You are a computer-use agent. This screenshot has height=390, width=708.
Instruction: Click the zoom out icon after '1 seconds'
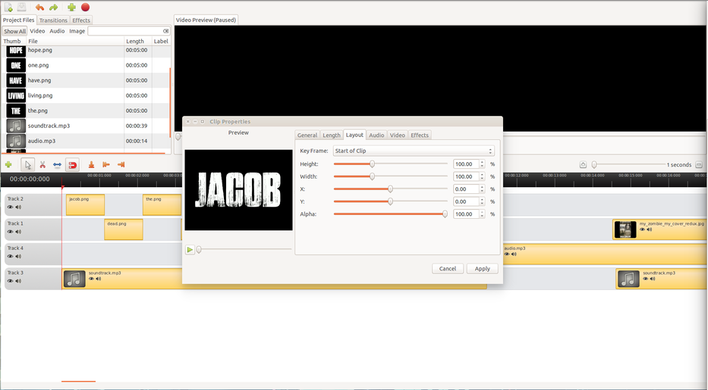click(x=699, y=165)
